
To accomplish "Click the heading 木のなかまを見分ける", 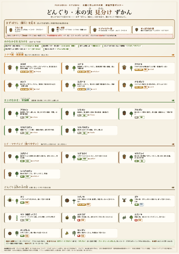I will click(x=16, y=42).
